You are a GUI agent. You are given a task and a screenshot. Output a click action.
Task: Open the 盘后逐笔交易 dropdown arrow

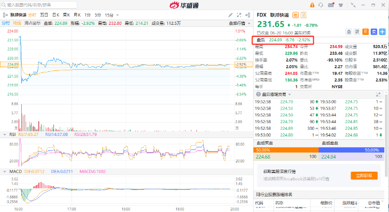tap(289, 95)
